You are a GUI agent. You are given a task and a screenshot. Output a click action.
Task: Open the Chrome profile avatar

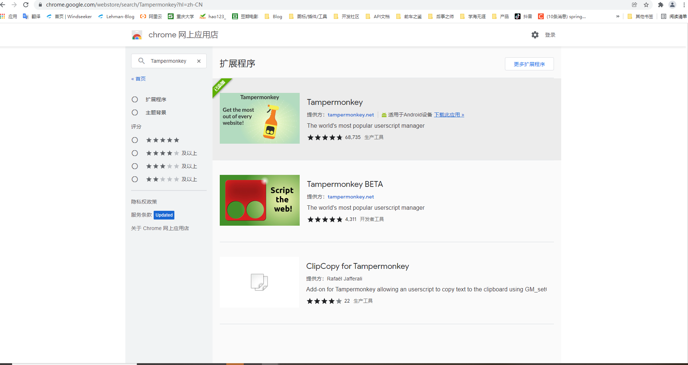(672, 5)
